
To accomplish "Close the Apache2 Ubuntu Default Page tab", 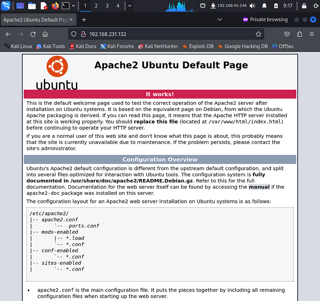I will [71, 20].
